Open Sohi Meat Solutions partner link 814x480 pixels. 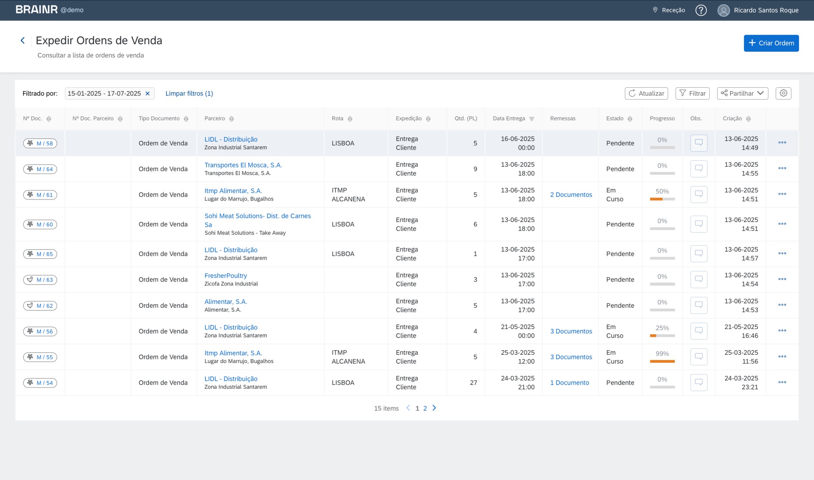tap(257, 220)
